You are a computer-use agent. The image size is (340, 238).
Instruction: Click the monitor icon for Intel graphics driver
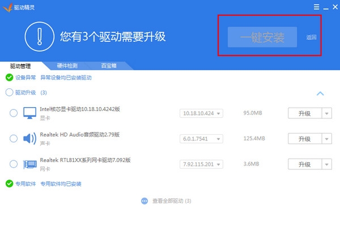pyautogui.click(x=29, y=113)
